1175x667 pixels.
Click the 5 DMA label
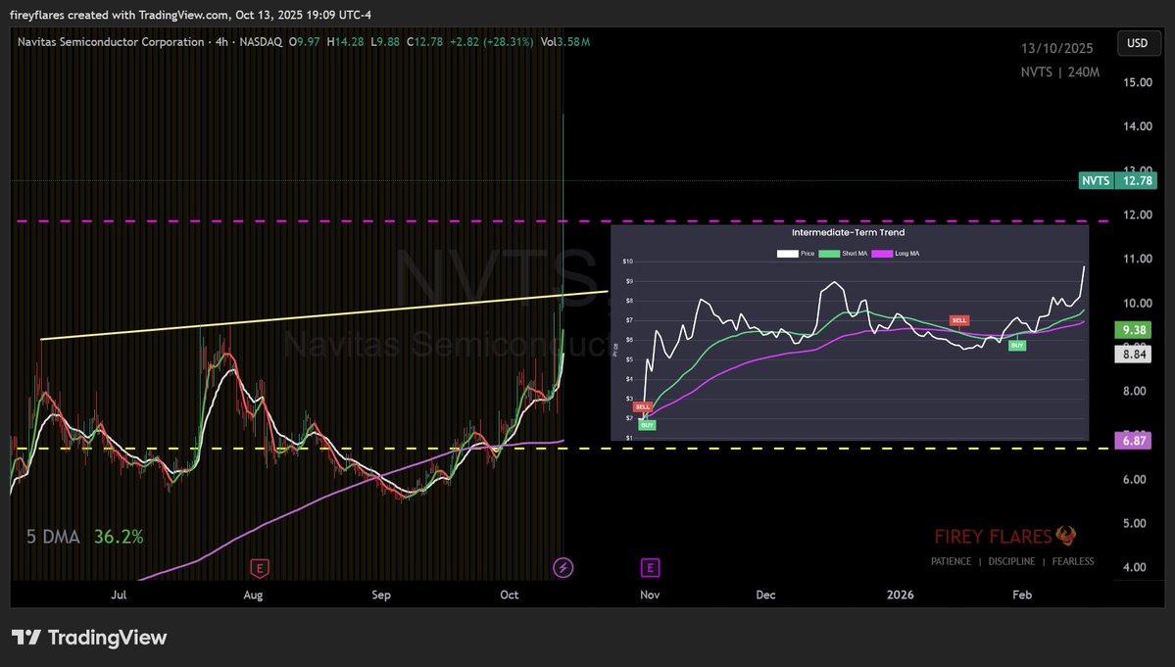pos(53,537)
